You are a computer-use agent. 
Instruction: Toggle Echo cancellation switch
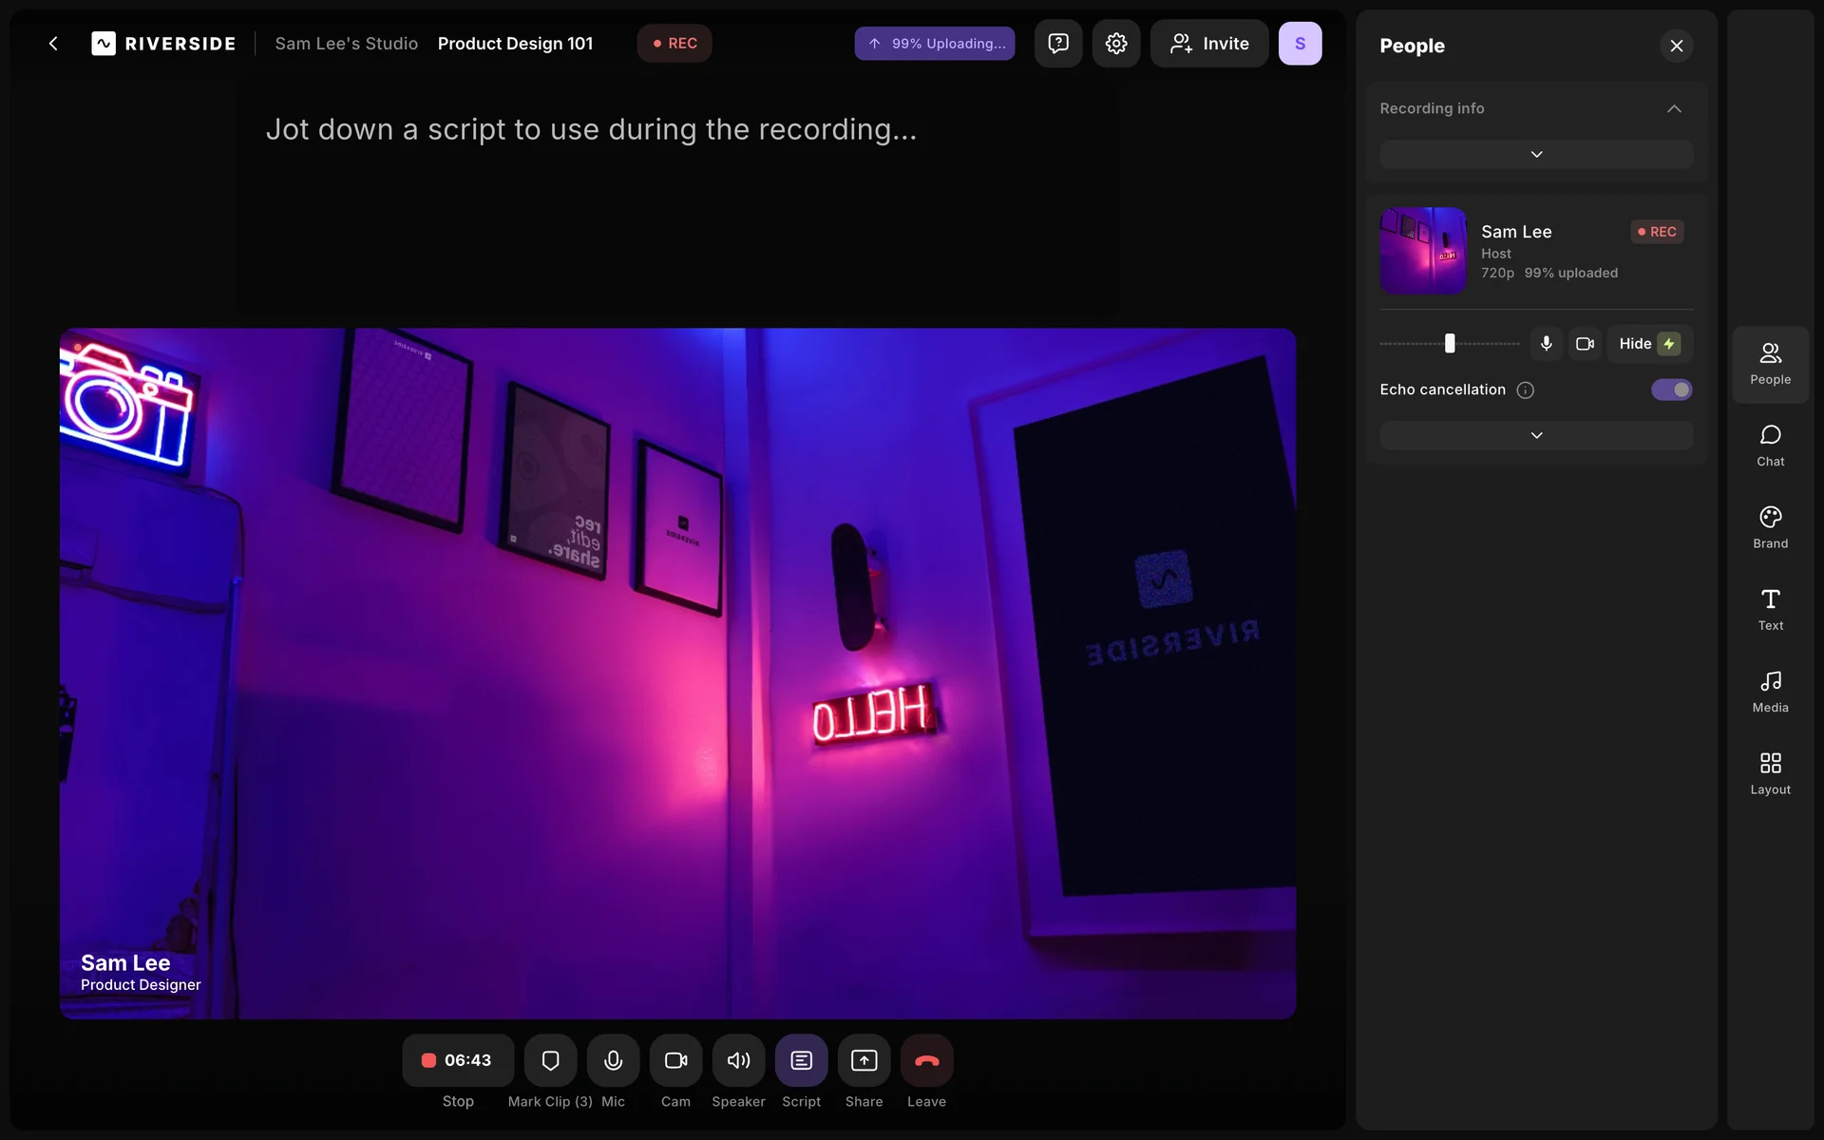point(1671,389)
